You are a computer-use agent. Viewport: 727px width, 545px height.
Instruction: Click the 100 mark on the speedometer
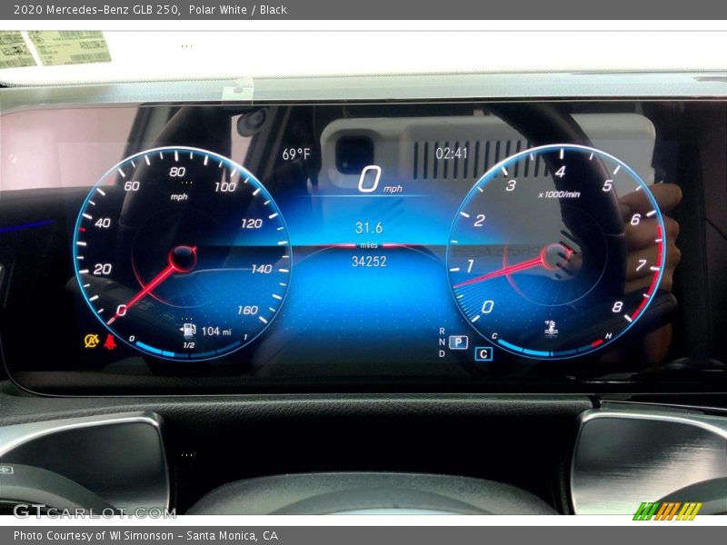tap(225, 187)
